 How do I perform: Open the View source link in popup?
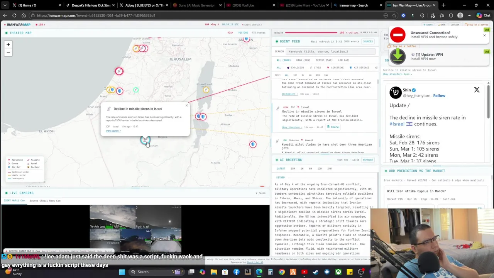pos(113,131)
